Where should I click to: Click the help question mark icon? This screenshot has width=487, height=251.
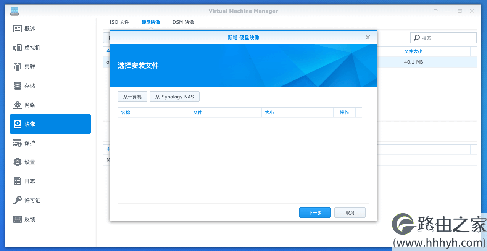point(436,11)
